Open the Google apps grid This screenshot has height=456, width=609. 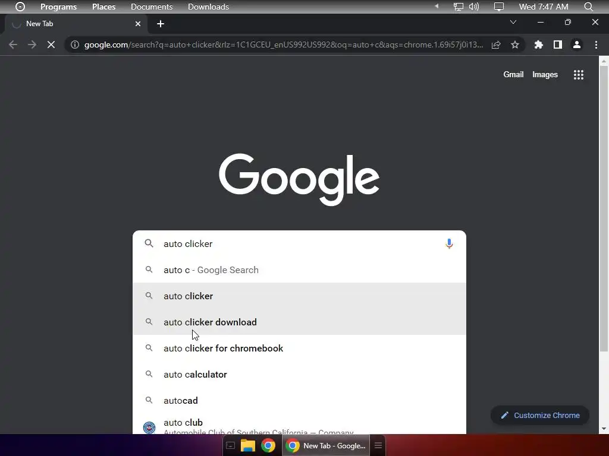click(579, 75)
